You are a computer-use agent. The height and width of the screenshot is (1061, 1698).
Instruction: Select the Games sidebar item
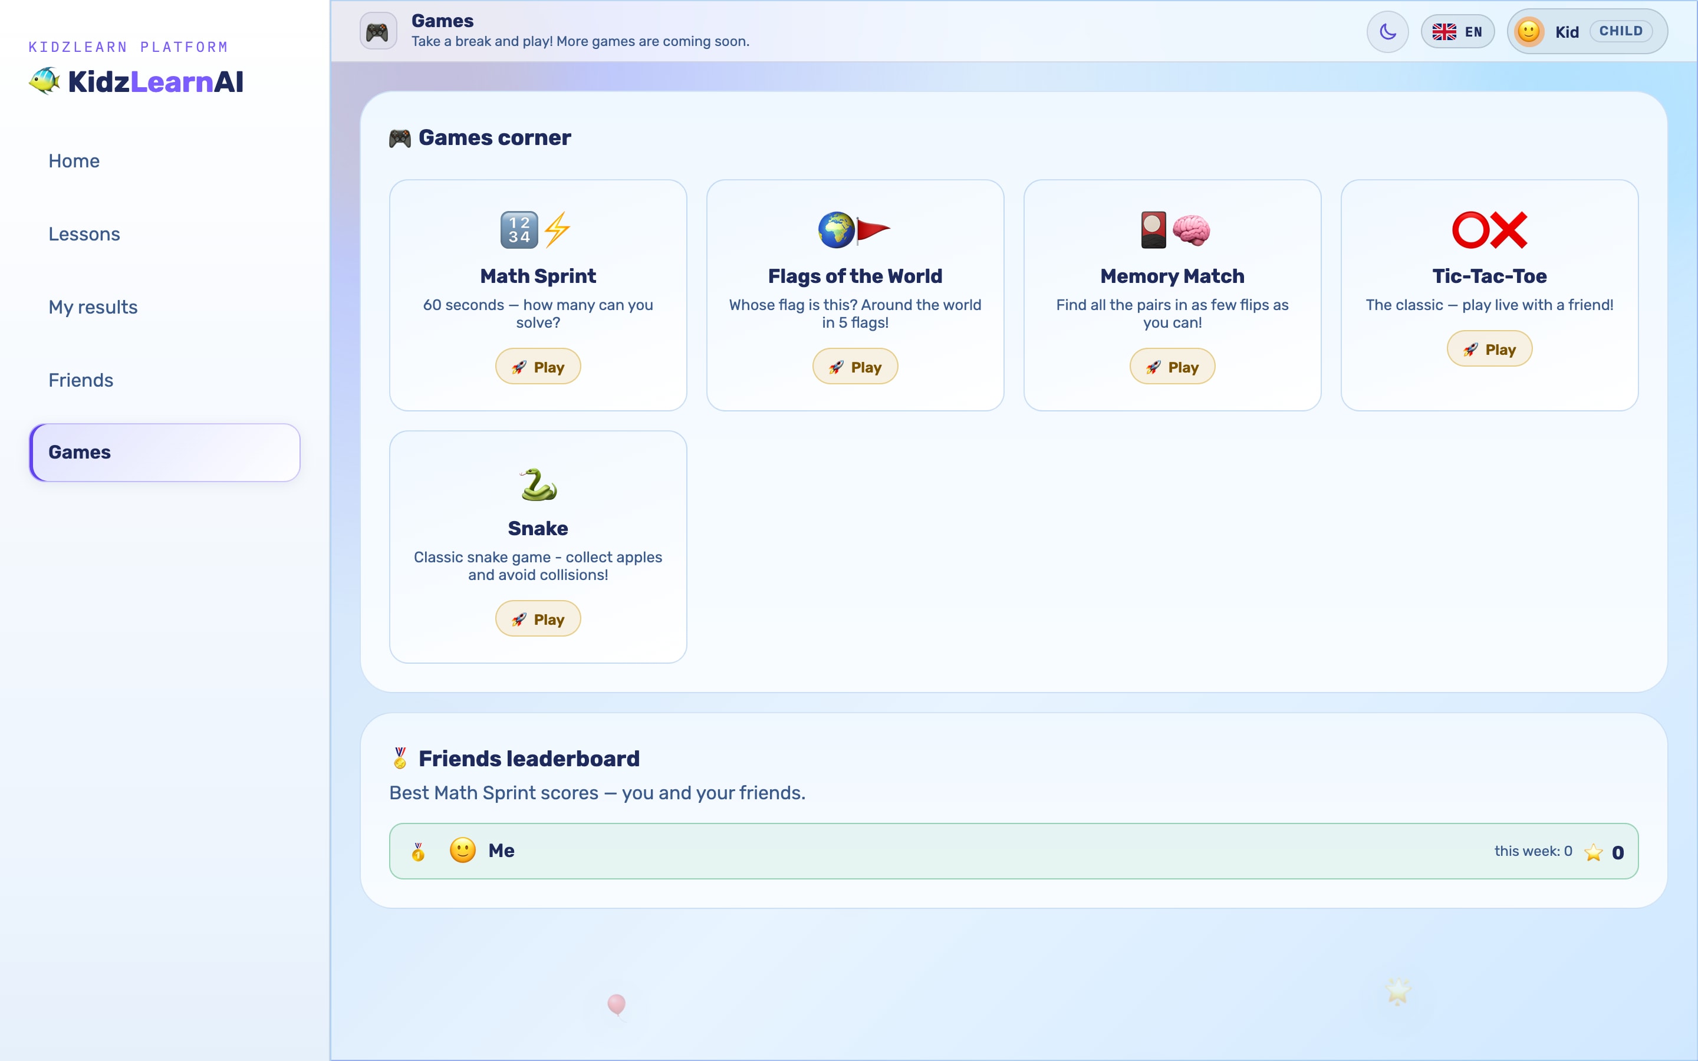165,452
